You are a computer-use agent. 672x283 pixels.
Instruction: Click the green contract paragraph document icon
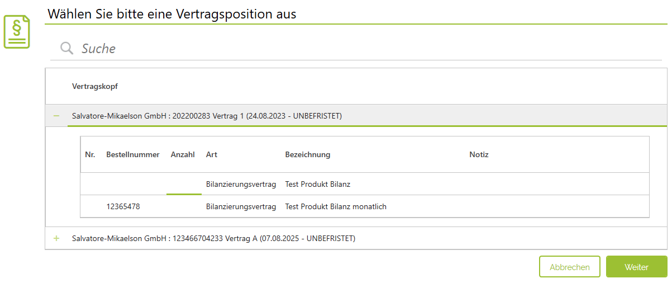[x=17, y=32]
